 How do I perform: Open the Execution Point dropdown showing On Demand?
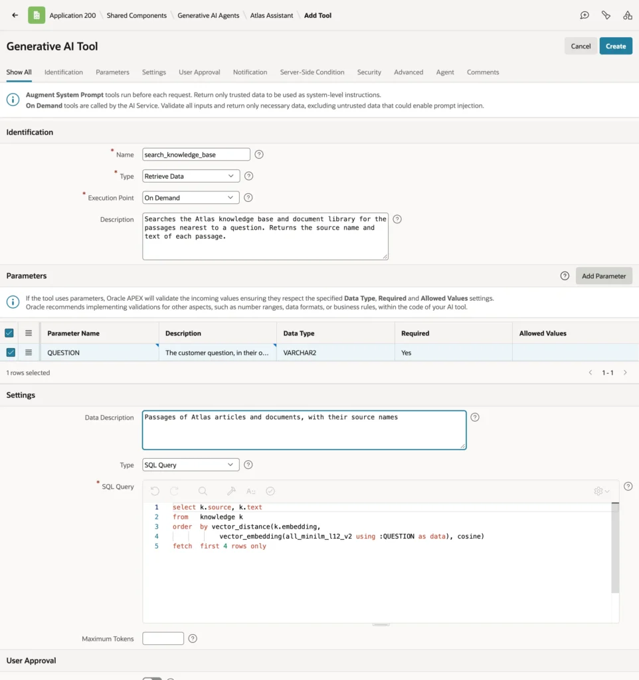(191, 198)
